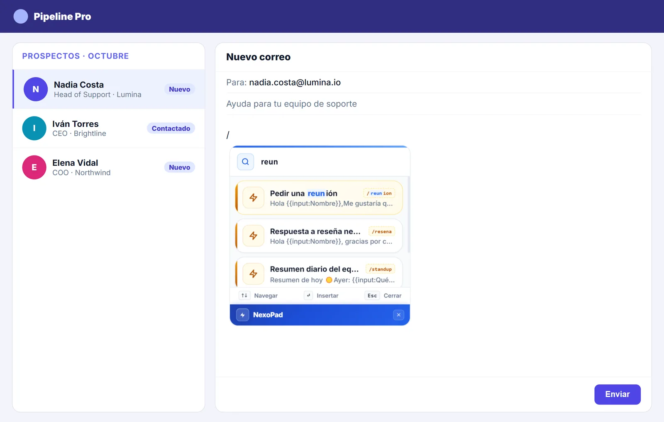Send the email with Enviar
This screenshot has width=664, height=422.
617,394
